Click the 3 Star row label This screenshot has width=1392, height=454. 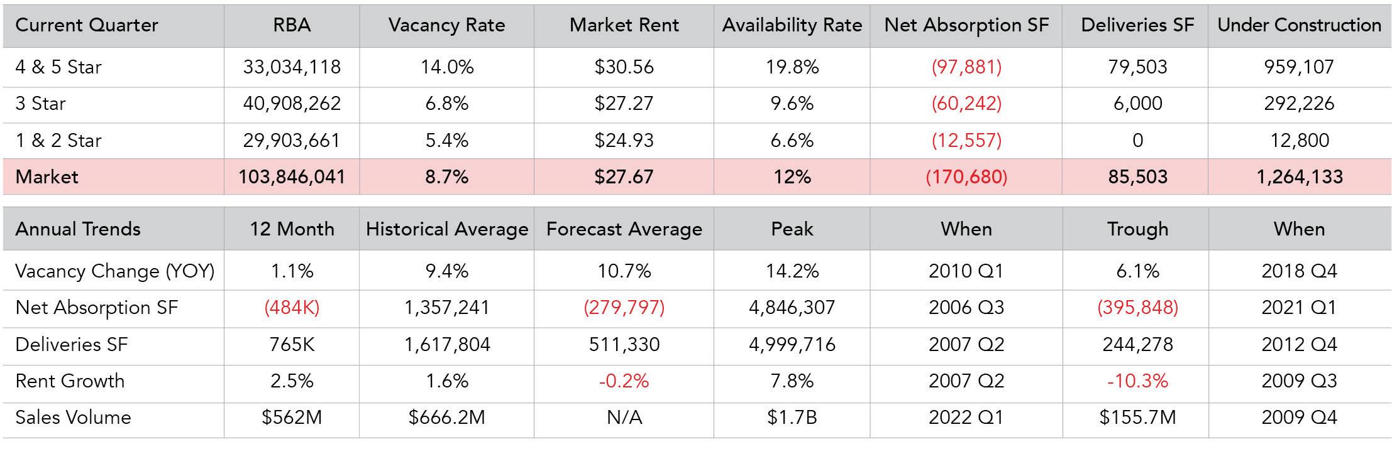click(40, 104)
